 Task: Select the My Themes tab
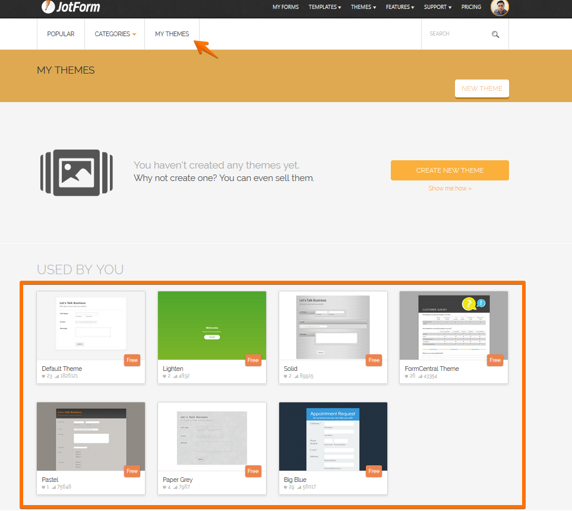pos(172,34)
